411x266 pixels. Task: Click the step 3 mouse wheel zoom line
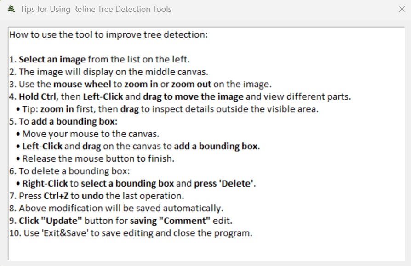coord(141,84)
